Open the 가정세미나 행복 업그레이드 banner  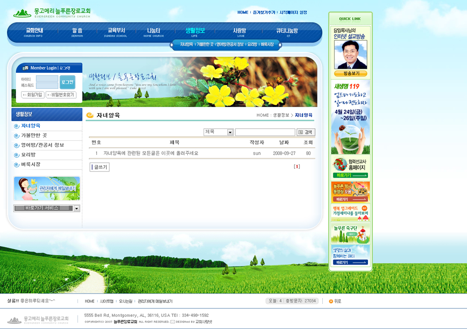[350, 213]
